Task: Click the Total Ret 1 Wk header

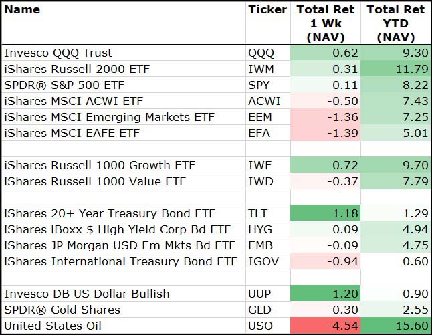Action: (326, 23)
